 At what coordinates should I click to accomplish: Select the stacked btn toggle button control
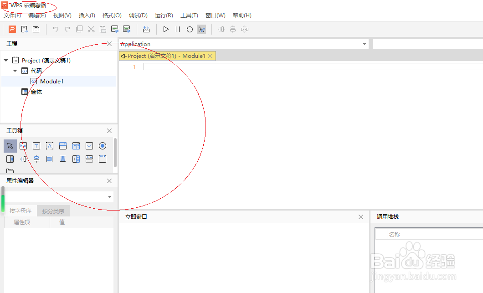(x=89, y=159)
